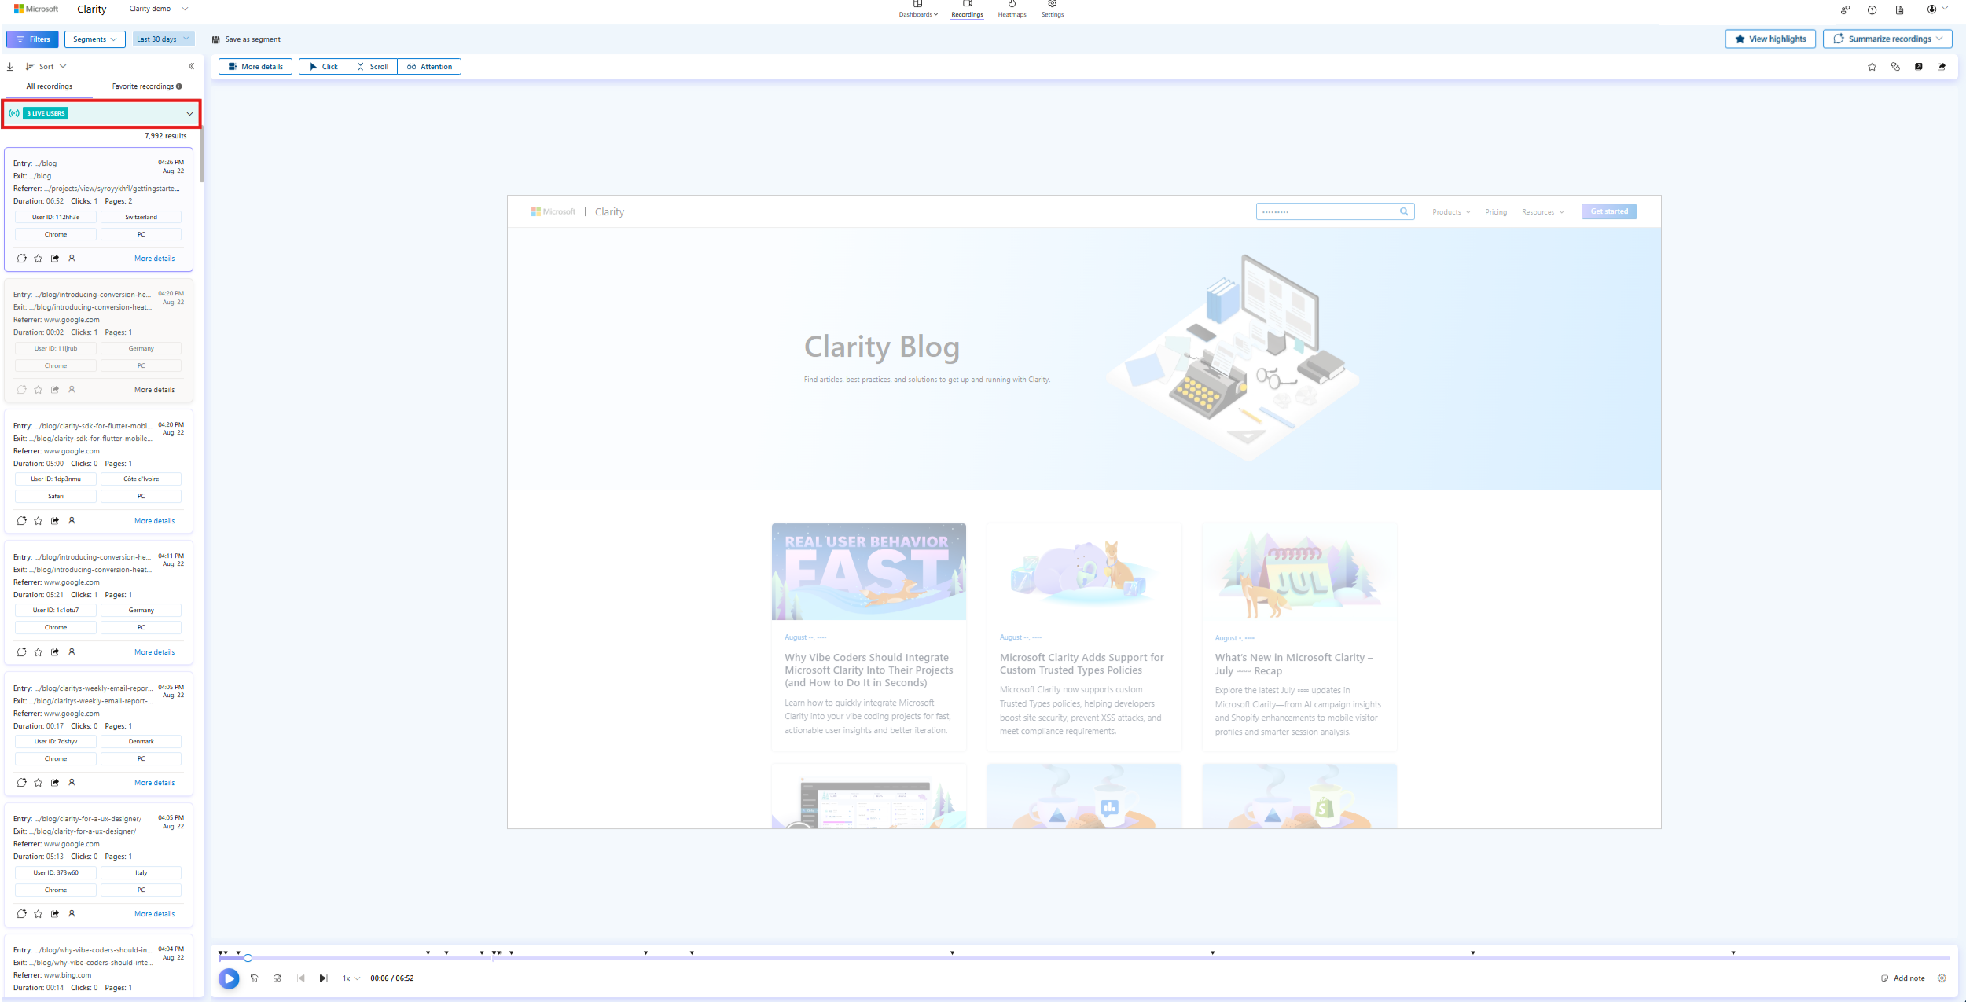Toggle the Click overlay button
This screenshot has height=1002, width=1966.
pos(323,67)
